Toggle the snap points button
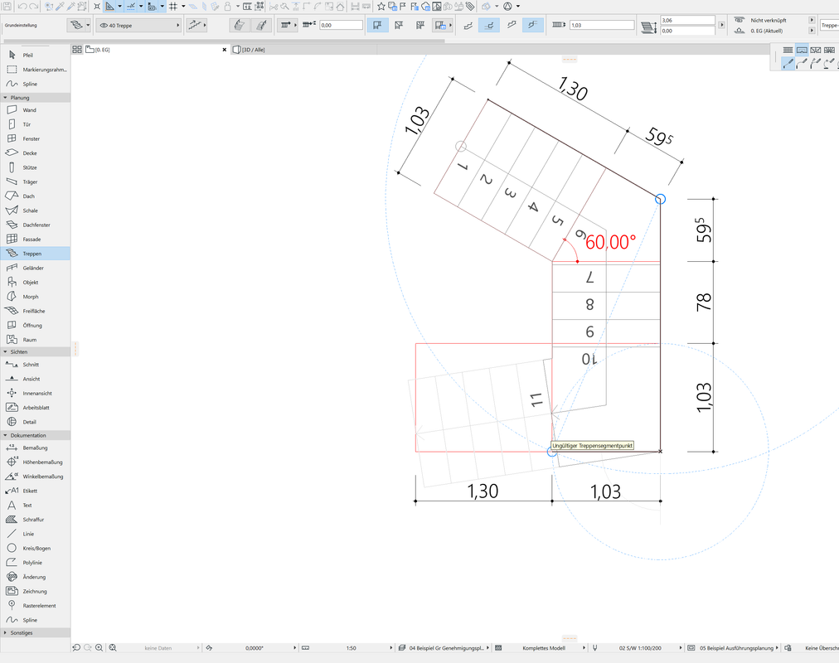839x663 pixels. pyautogui.click(x=131, y=7)
